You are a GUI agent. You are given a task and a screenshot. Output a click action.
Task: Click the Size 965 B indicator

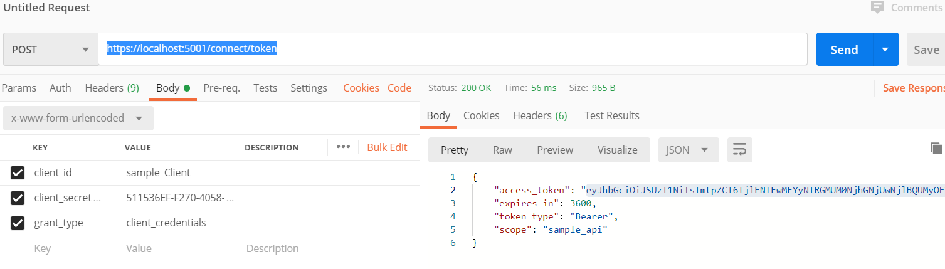[592, 88]
